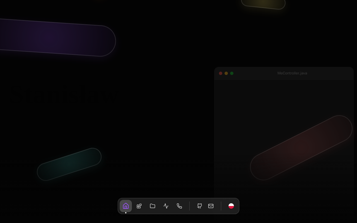Click the large purple glowing pill shape
The height and width of the screenshot is (223, 357).
tap(56, 37)
